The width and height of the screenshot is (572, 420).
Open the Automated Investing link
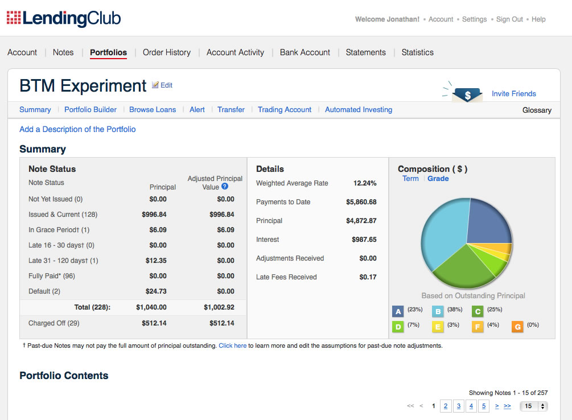click(358, 110)
